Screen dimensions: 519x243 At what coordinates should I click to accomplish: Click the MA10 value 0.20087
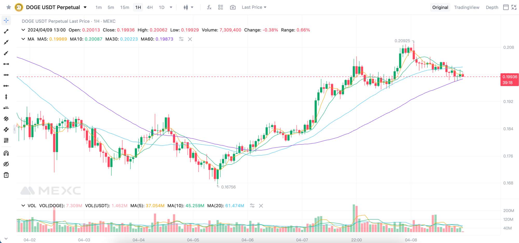pyautogui.click(x=93, y=39)
